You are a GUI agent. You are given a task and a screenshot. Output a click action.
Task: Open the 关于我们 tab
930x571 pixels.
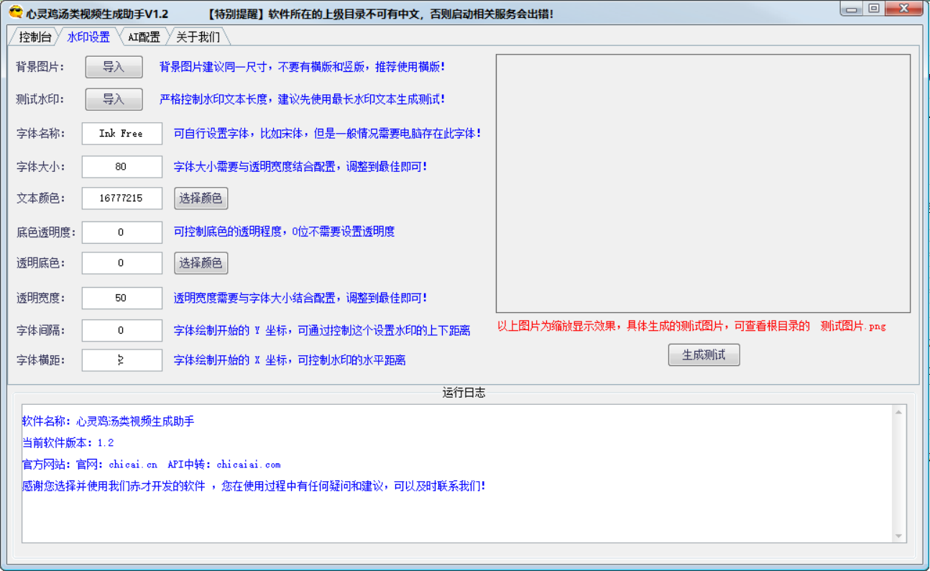click(x=198, y=37)
